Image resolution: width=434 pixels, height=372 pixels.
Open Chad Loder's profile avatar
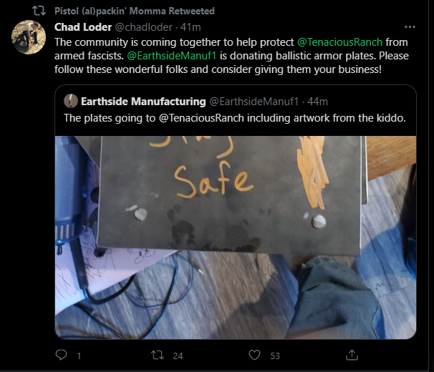click(29, 37)
